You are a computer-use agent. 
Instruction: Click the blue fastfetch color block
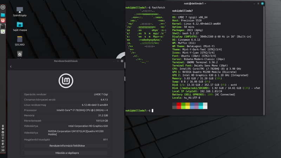coord(192,106)
